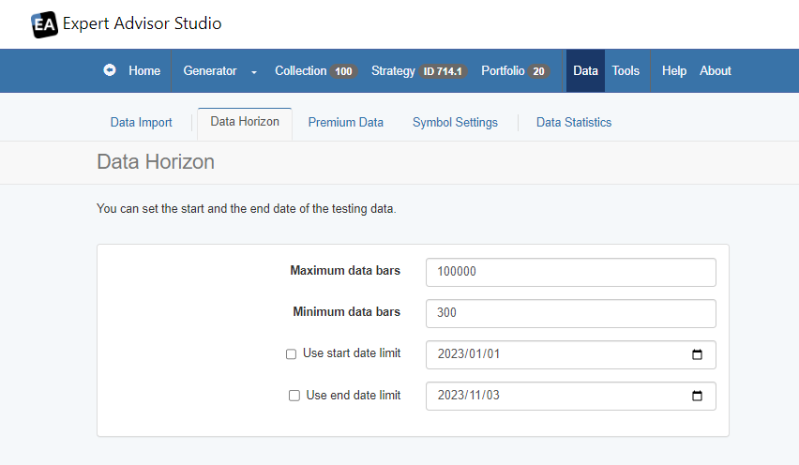Click the Help link in navbar
This screenshot has width=799, height=465.
pyautogui.click(x=673, y=70)
